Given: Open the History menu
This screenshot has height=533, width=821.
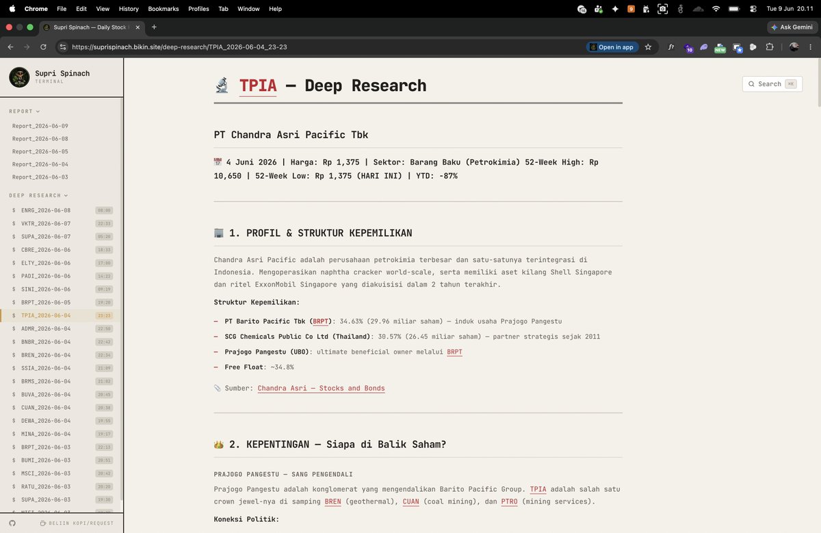Looking at the screenshot, I should click(x=129, y=9).
